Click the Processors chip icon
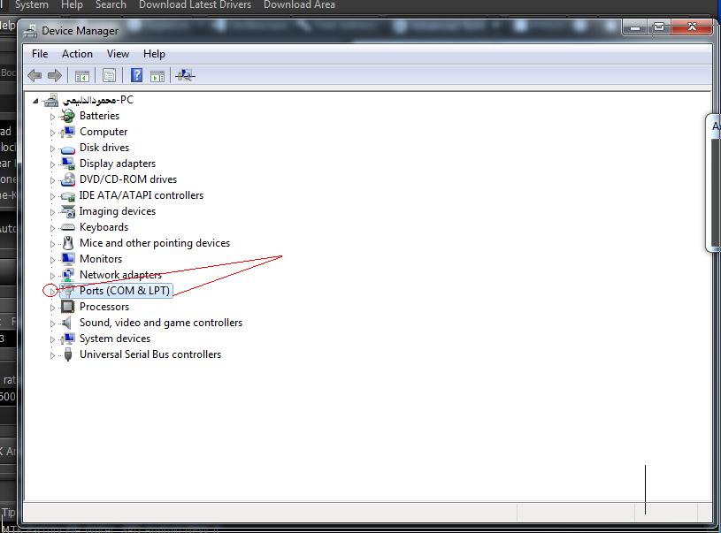This screenshot has height=533, width=721. (68, 307)
